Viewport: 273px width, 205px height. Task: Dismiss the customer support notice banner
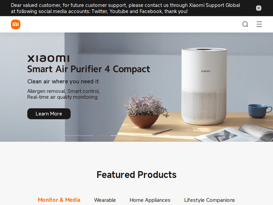(x=258, y=8)
